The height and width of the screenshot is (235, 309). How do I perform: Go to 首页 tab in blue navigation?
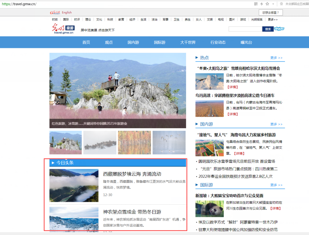pos(86,42)
